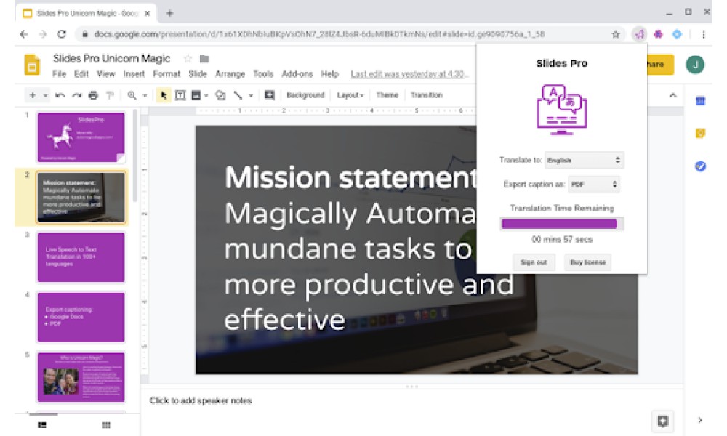The image size is (727, 436).
Task: Click the Translation Time Remaining progress bar
Action: (561, 225)
